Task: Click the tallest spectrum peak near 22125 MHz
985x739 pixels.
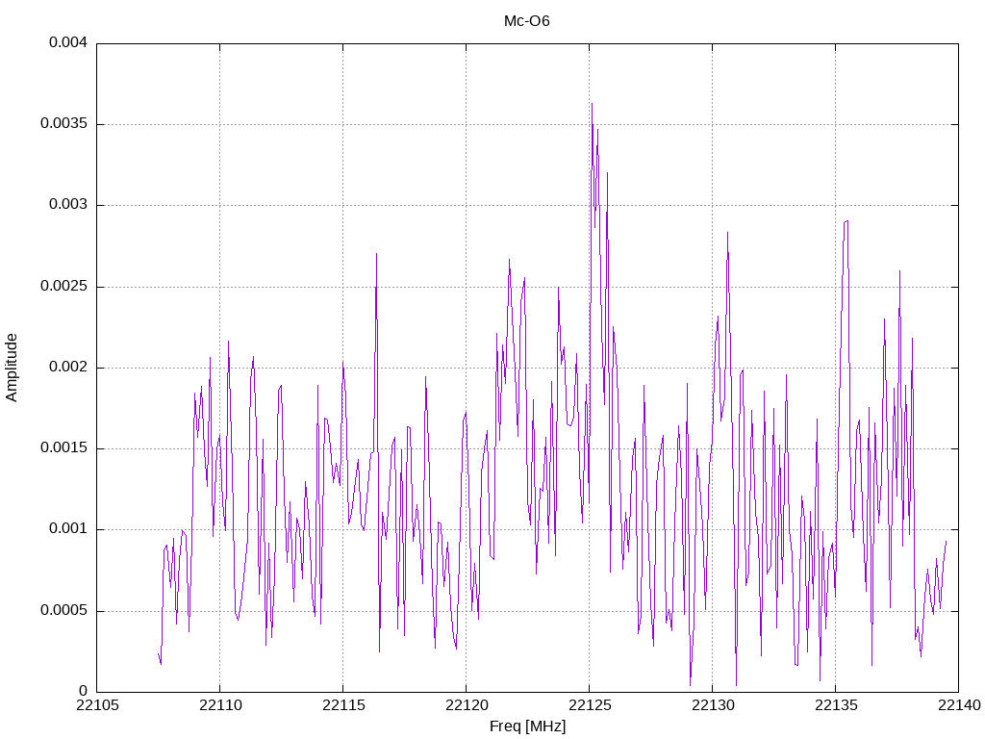Action: click(592, 106)
